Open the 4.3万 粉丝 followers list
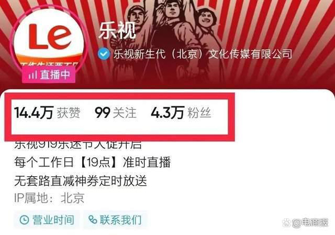Viewport: 335px width, 235px height. (181, 113)
